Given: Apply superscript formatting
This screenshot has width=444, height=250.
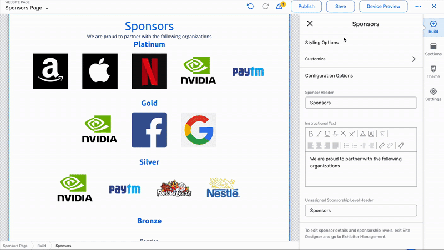Looking at the screenshot, I should coord(352,134).
